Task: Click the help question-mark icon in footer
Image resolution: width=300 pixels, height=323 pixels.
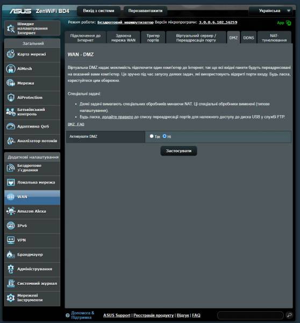Action: click(x=68, y=315)
